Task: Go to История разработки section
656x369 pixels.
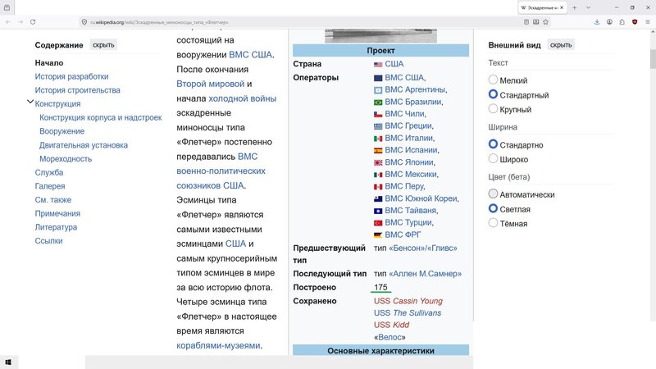Action: pos(71,76)
